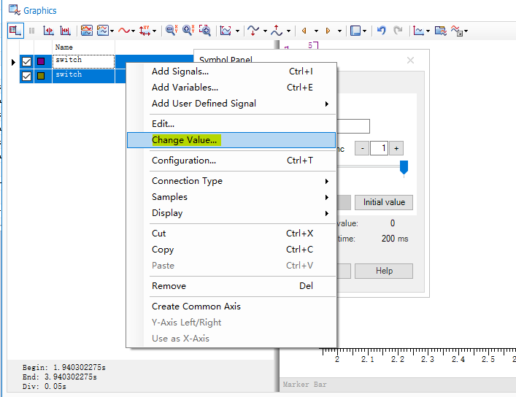Click the export graph window icon
516x397 pixels.
coord(441,31)
